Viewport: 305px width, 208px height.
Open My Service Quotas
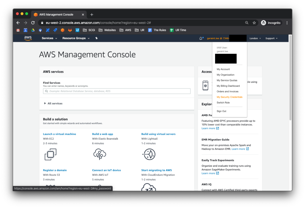[x=227, y=80]
